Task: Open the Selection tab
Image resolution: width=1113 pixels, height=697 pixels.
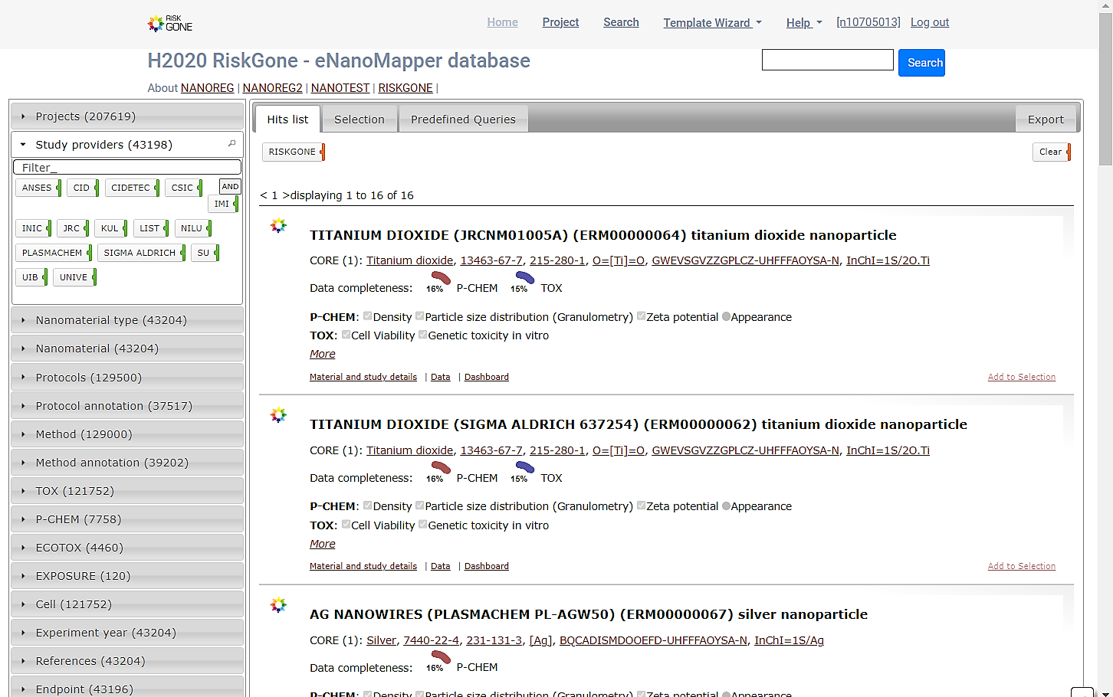Action: coord(359,119)
